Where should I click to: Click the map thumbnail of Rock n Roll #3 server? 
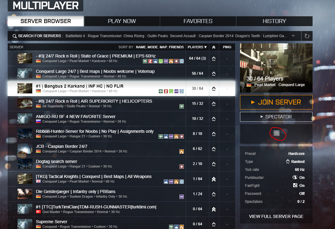pos(25,58)
